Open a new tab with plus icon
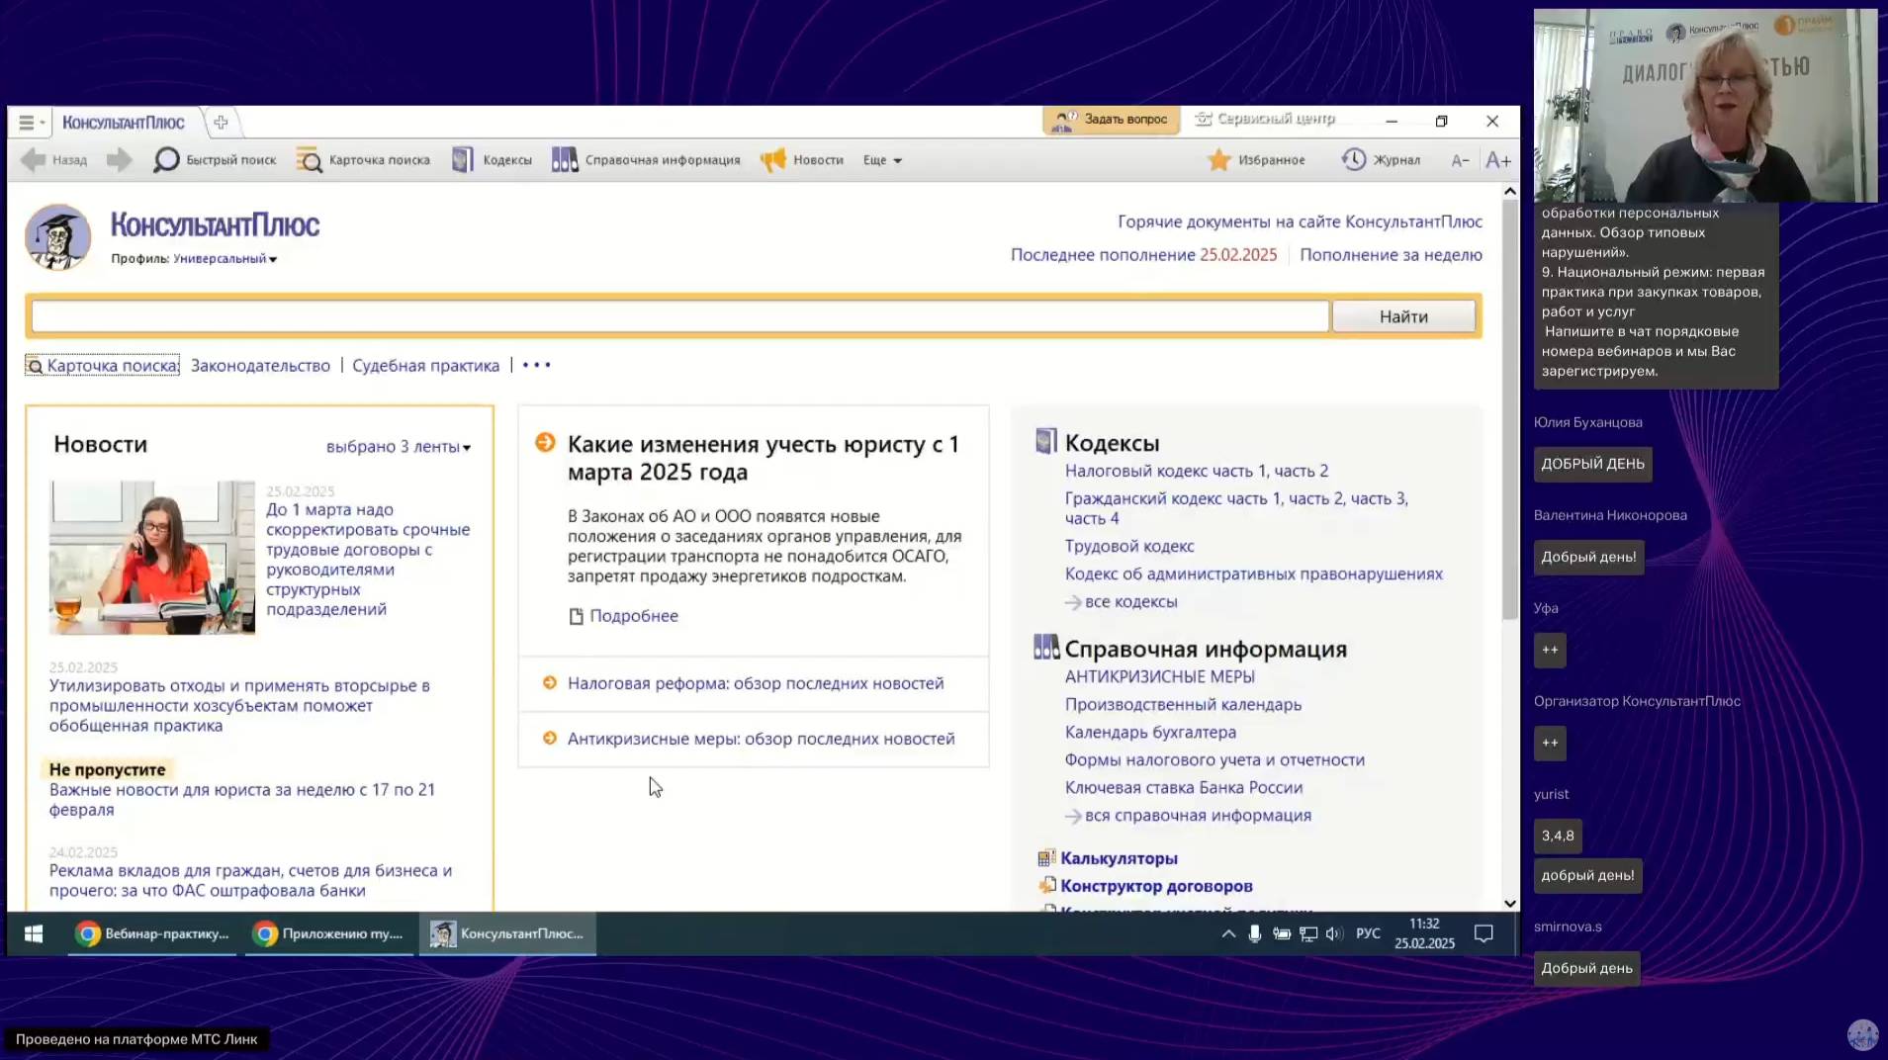This screenshot has width=1888, height=1060. pos(221,123)
